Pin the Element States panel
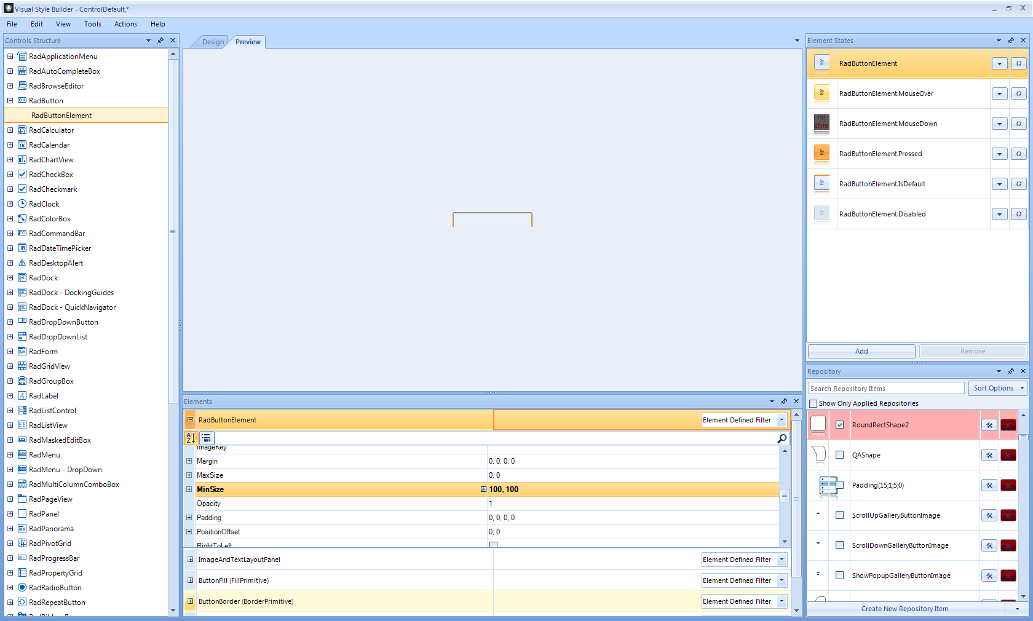1033x621 pixels. point(1011,41)
